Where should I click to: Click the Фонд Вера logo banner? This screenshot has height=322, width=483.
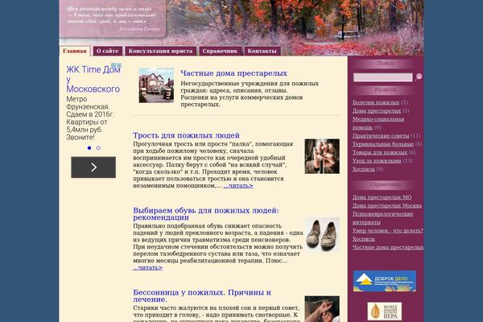385,312
